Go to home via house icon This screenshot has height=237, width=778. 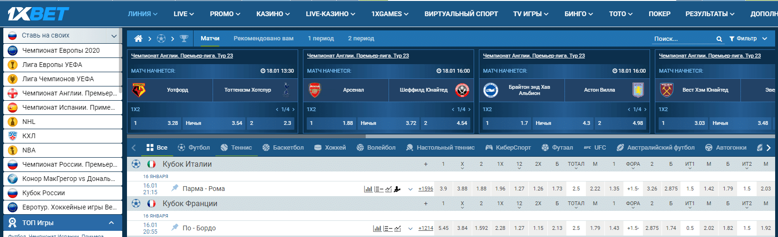(x=138, y=38)
